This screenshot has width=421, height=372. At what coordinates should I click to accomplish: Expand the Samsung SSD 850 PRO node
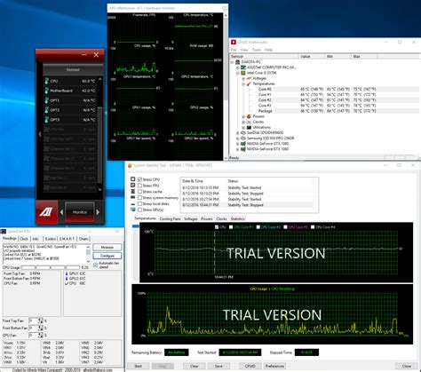(x=237, y=139)
